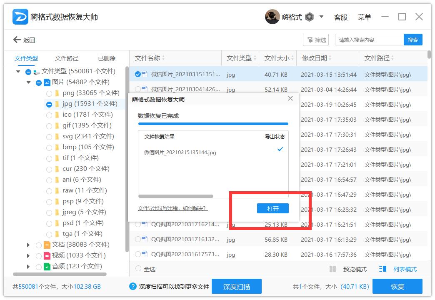Click the png folder icon

point(57,92)
